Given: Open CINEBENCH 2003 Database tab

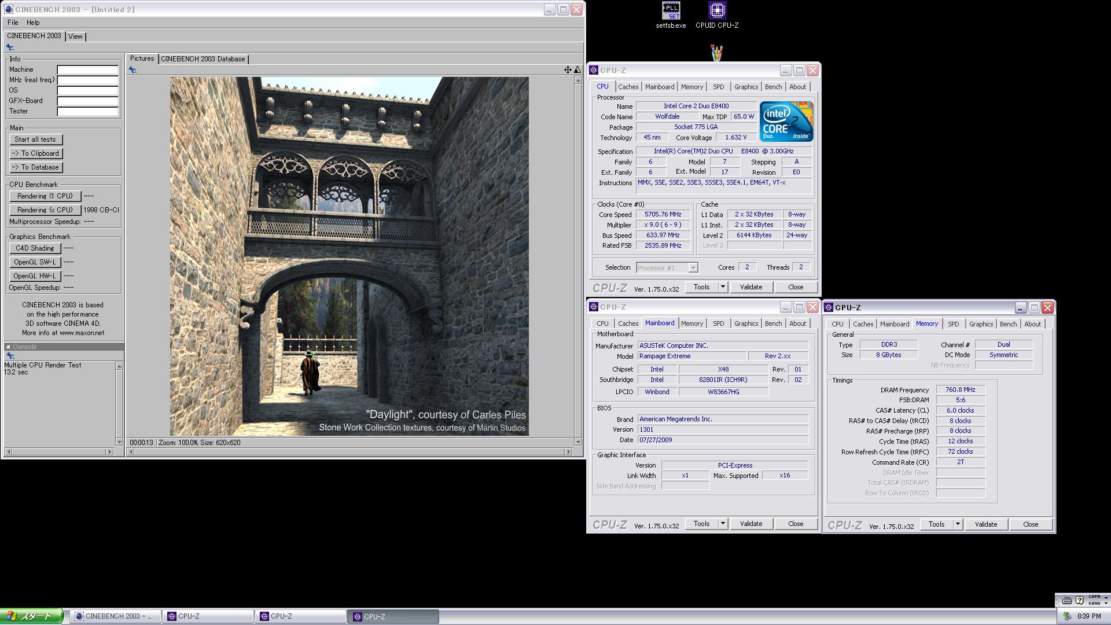Looking at the screenshot, I should (203, 59).
